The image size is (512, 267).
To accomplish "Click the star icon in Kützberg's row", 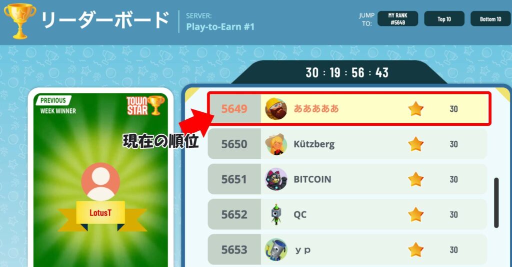I will point(415,144).
